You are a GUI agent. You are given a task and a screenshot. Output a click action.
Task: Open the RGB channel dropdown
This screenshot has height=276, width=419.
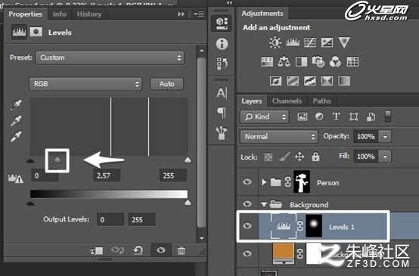point(85,84)
